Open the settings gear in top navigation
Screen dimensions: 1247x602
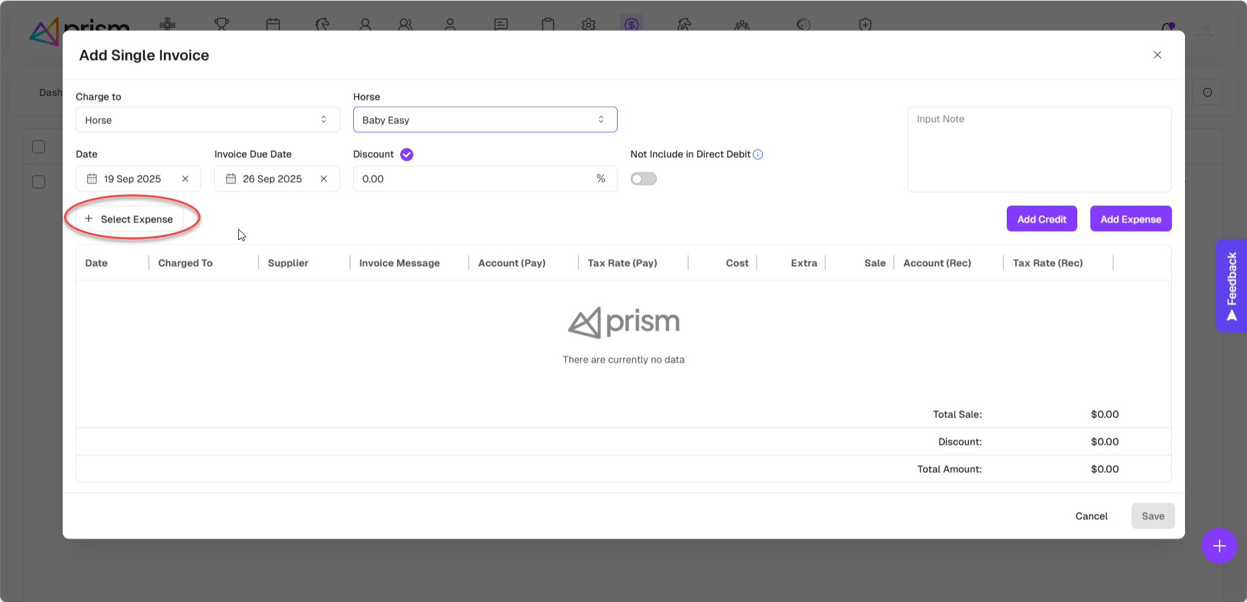588,25
